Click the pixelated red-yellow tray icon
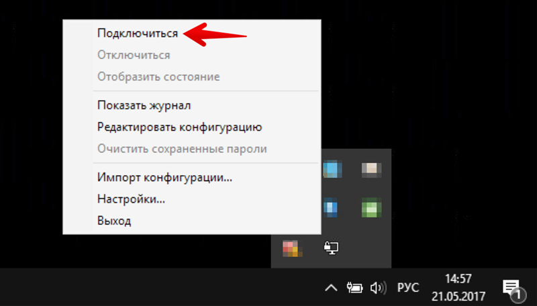Image resolution: width=537 pixels, height=306 pixels. (x=292, y=248)
